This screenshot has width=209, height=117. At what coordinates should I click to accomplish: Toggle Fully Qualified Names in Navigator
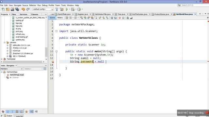[x=26, y=111]
